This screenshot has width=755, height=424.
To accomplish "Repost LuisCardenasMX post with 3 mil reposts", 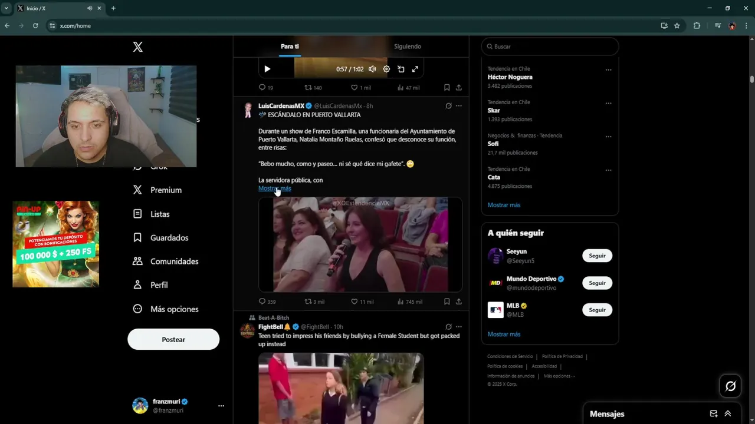I will pos(314,302).
